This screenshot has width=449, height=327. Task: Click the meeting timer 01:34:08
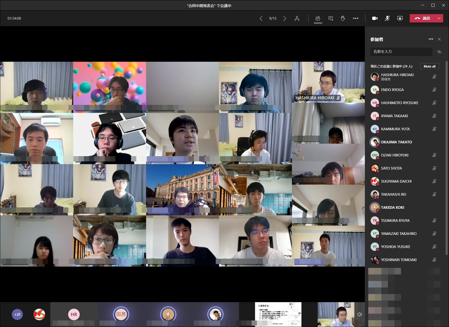point(14,18)
